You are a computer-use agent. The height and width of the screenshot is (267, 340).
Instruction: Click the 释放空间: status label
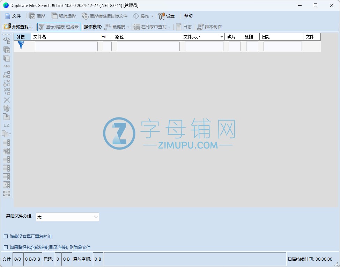click(x=82, y=259)
